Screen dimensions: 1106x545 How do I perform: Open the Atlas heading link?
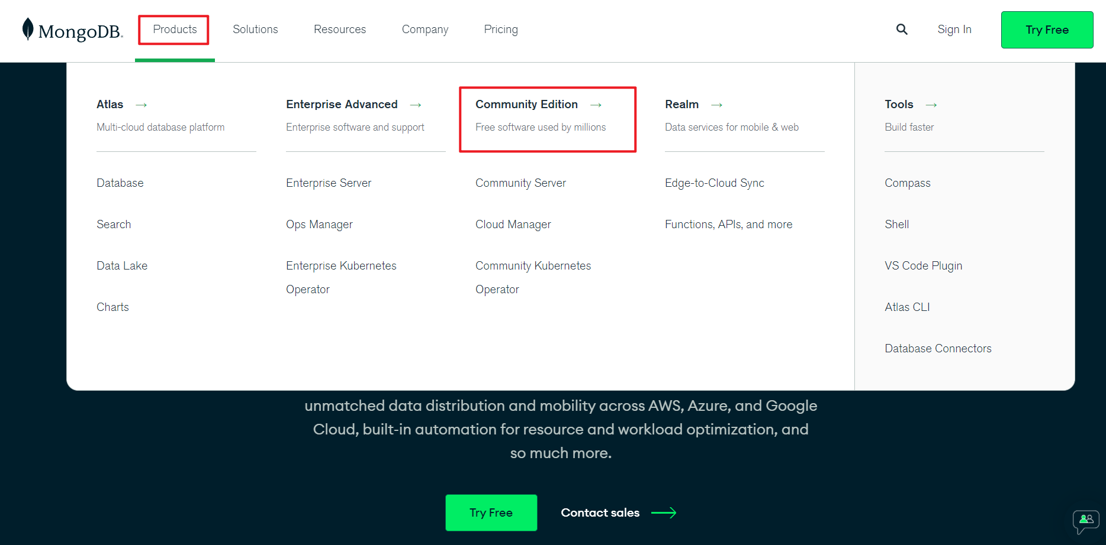click(x=110, y=105)
